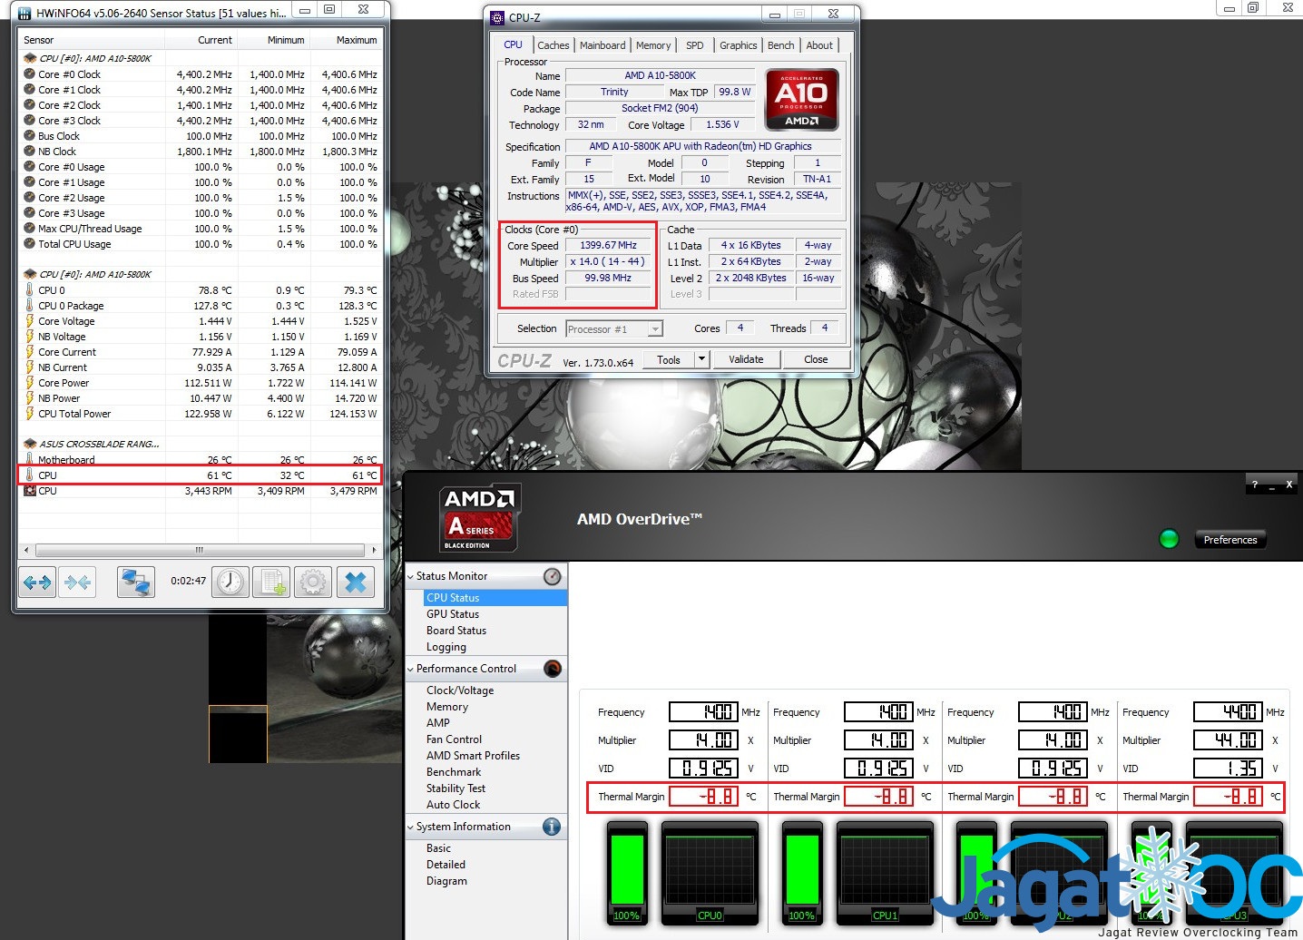Open the Tools dropdown arrow in CPU-Z
The height and width of the screenshot is (940, 1303).
pyautogui.click(x=700, y=359)
